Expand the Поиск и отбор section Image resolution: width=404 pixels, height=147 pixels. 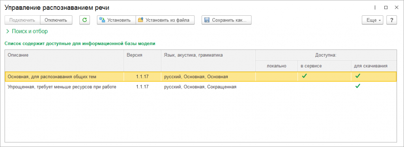[27, 31]
